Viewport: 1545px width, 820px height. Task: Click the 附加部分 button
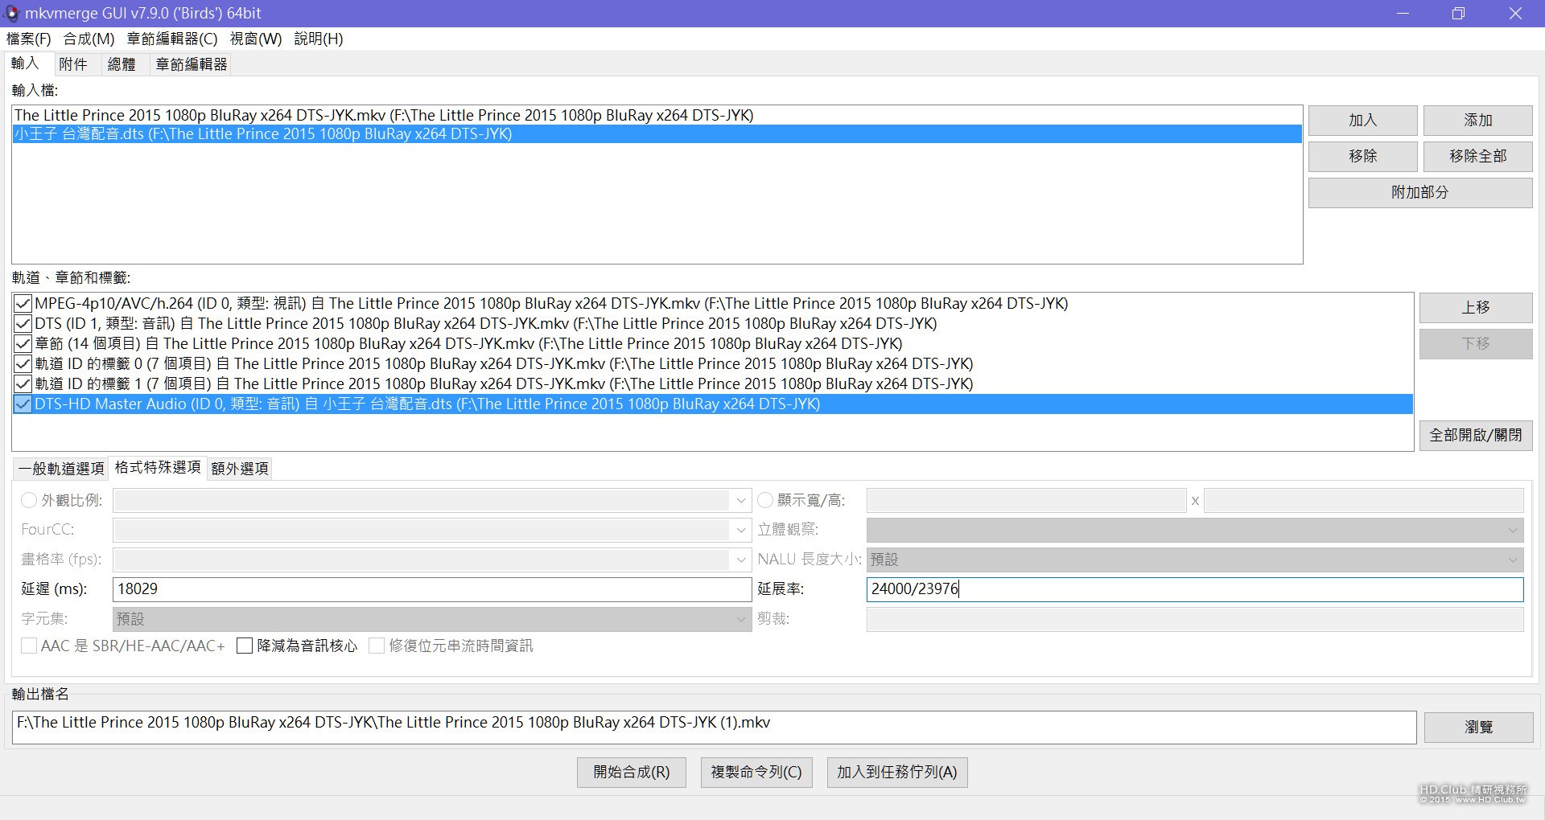[1420, 193]
